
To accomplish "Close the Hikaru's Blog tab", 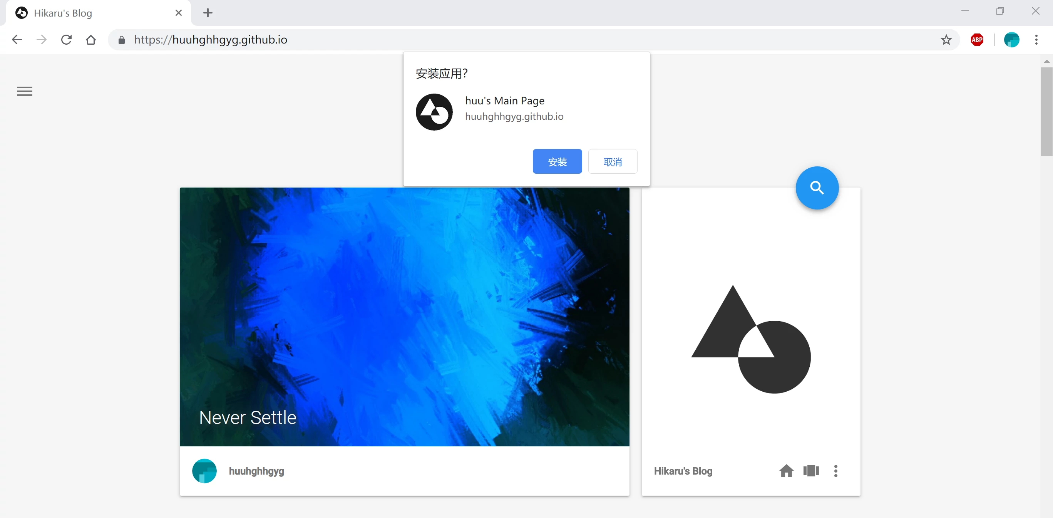I will [179, 13].
